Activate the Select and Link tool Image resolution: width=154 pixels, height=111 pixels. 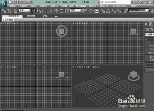(x=4, y=11)
